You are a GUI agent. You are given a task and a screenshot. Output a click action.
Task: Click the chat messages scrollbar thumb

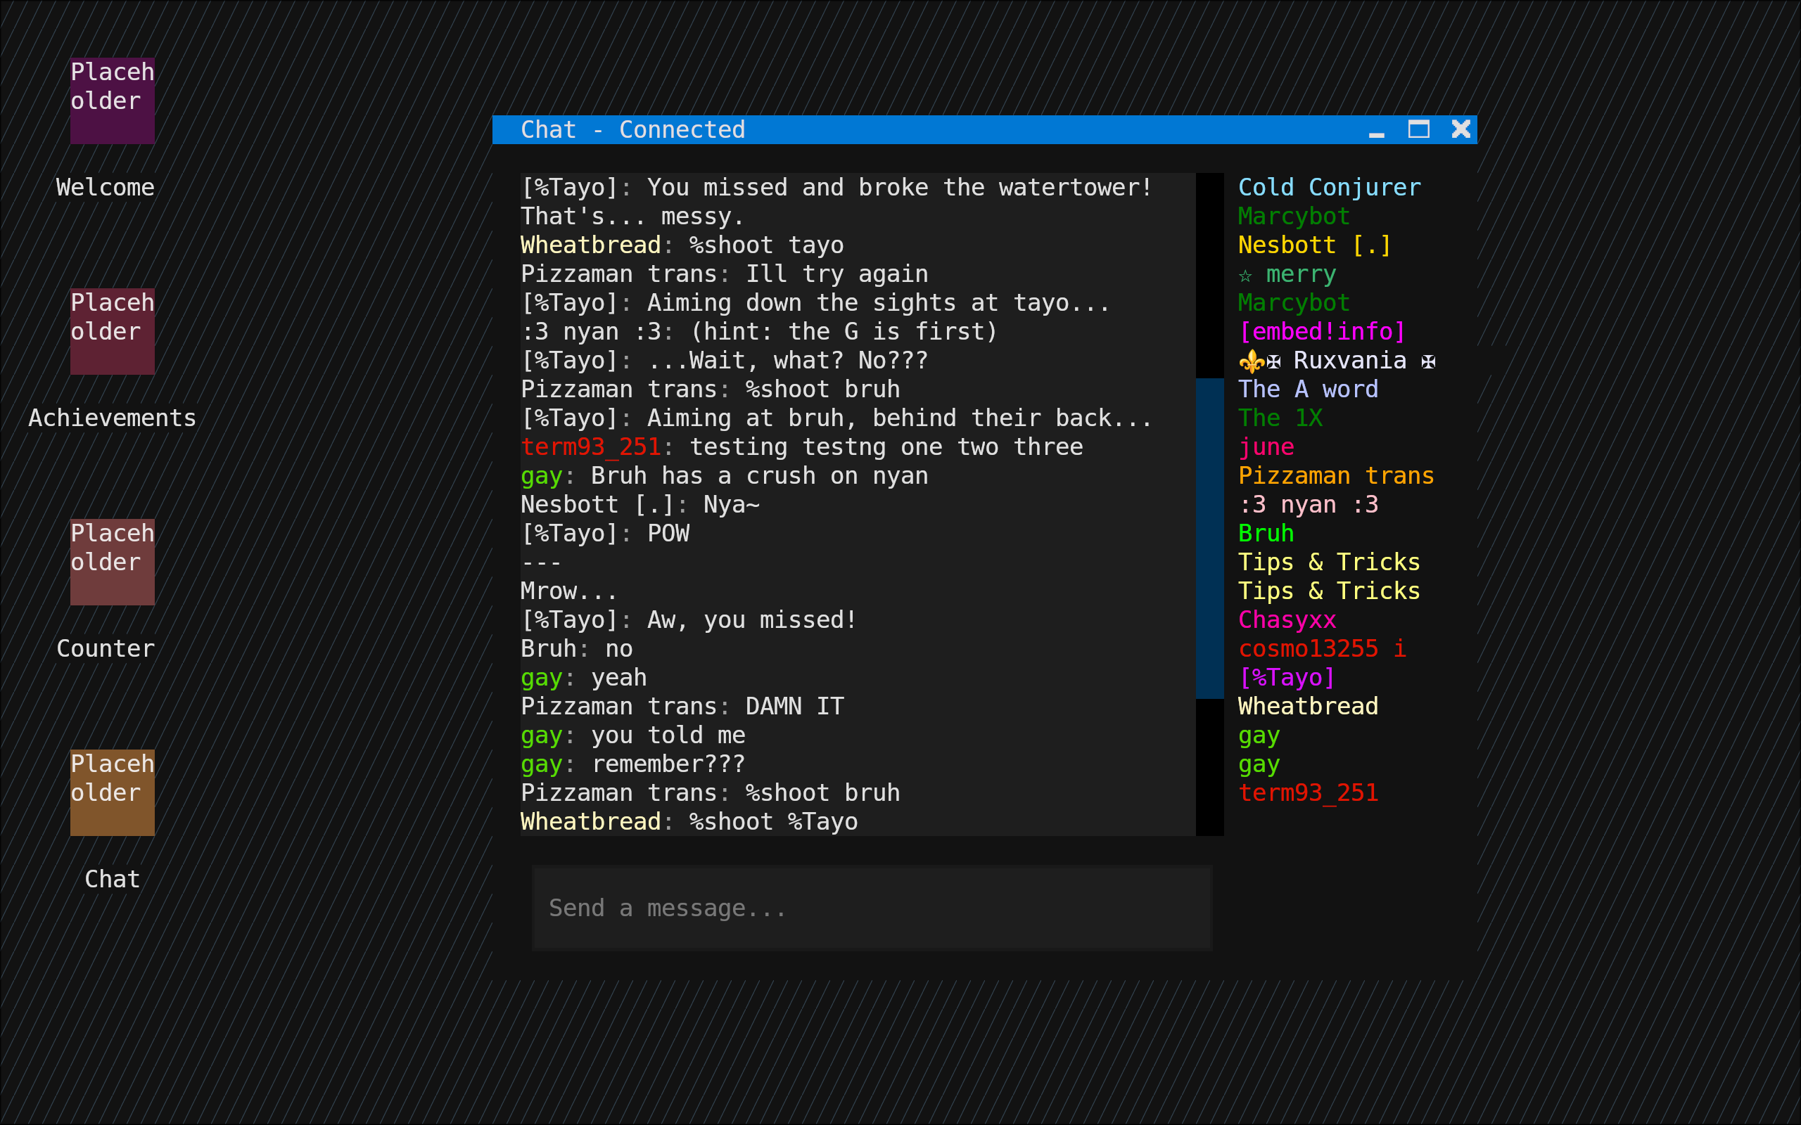[x=1209, y=539]
